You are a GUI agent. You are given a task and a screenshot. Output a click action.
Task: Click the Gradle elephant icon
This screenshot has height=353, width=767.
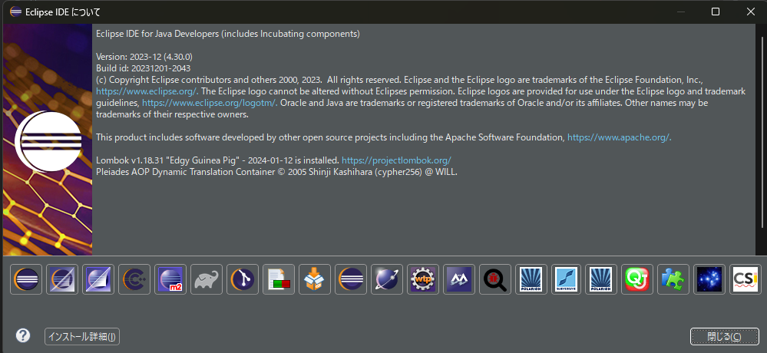coord(207,279)
